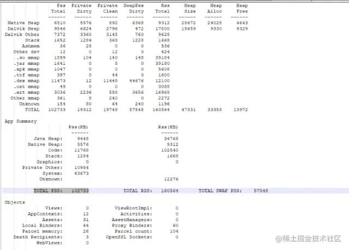Image resolution: width=349 pixels, height=250 pixels.
Task: Select the "Graphics:" summary label
Action: [x=50, y=162]
